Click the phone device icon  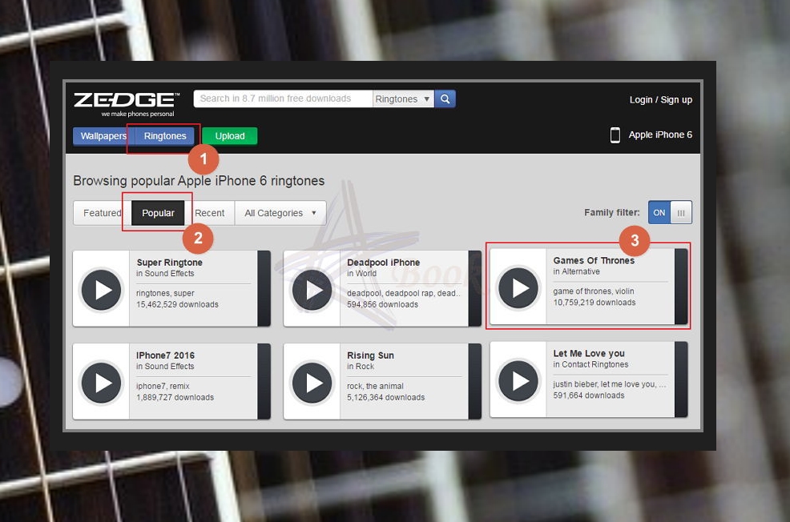pos(615,135)
